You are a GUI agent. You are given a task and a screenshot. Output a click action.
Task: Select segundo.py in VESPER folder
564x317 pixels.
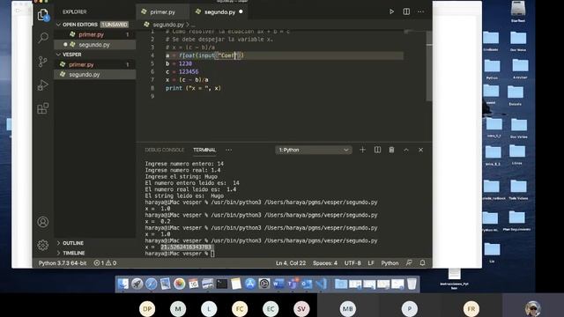pos(95,74)
